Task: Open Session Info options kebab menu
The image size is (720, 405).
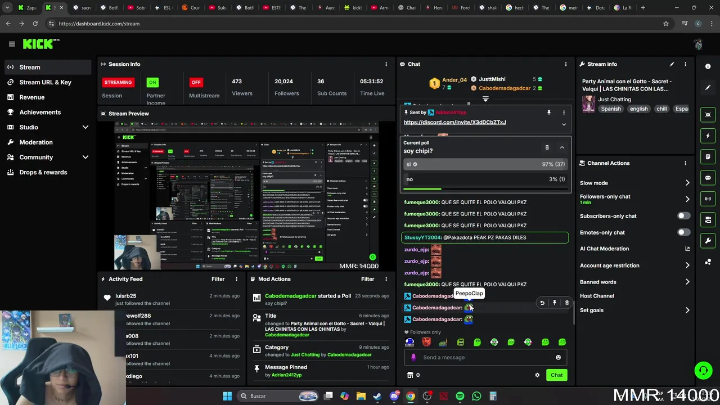Action: click(x=386, y=64)
